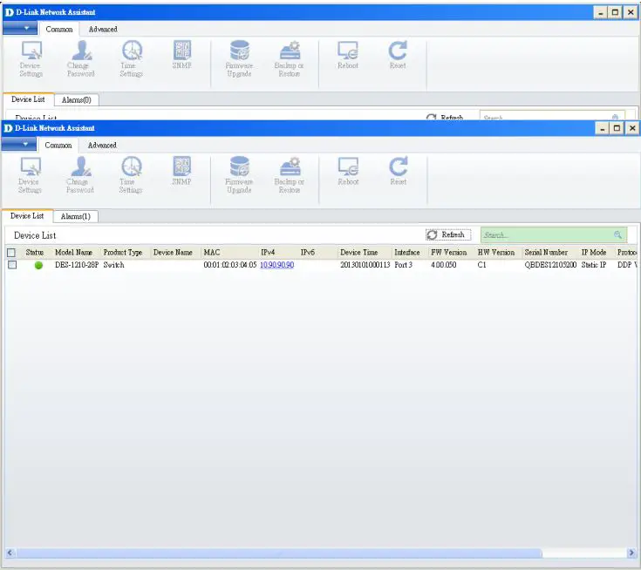The height and width of the screenshot is (570, 641).
Task: Open Change Password in front window
Action: (x=80, y=175)
